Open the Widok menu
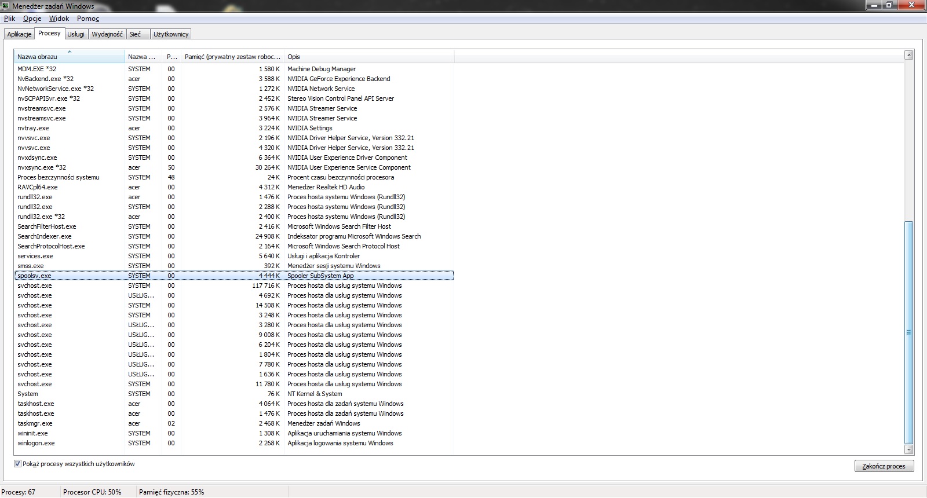 tap(59, 19)
